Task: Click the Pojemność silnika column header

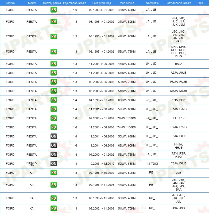Action: (x=75, y=3)
